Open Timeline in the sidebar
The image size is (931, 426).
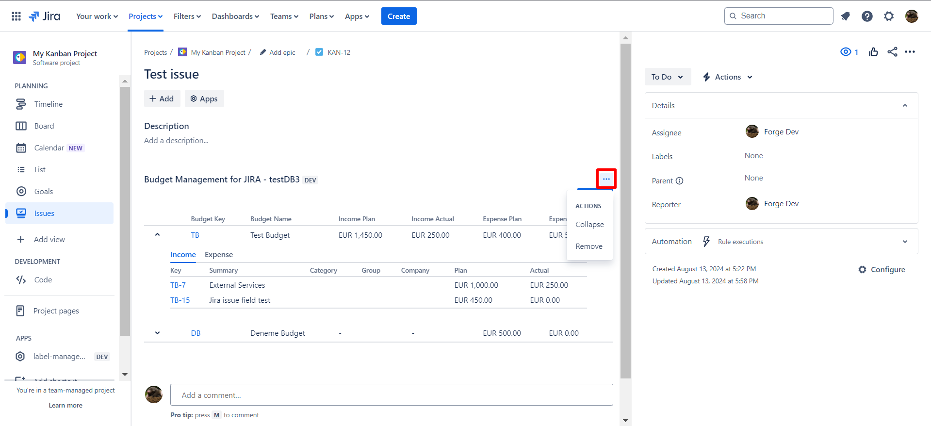(x=59, y=104)
